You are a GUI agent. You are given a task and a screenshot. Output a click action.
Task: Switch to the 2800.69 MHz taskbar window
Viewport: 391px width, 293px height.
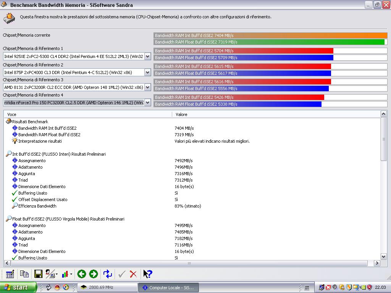[x=107, y=287]
